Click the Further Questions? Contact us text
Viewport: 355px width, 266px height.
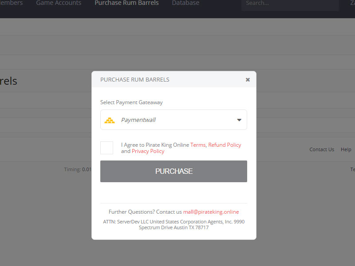pos(145,212)
